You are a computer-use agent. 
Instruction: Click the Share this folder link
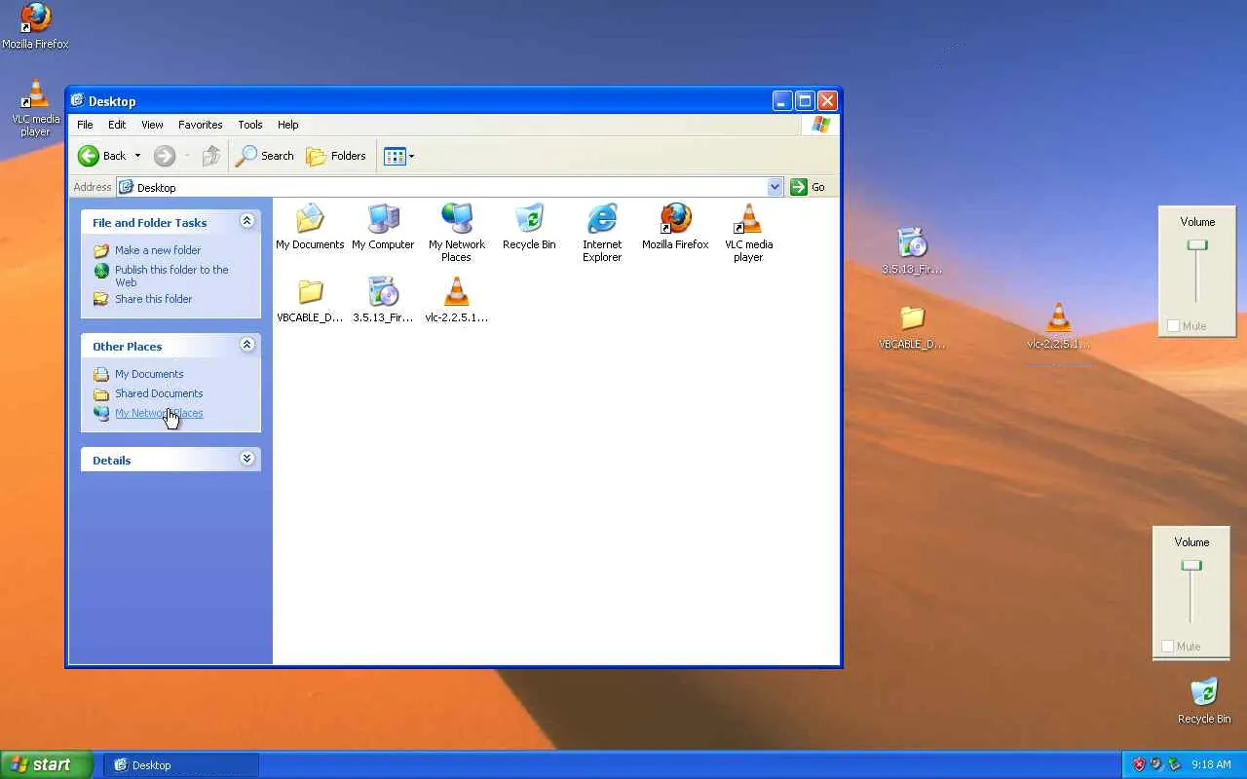coord(154,299)
